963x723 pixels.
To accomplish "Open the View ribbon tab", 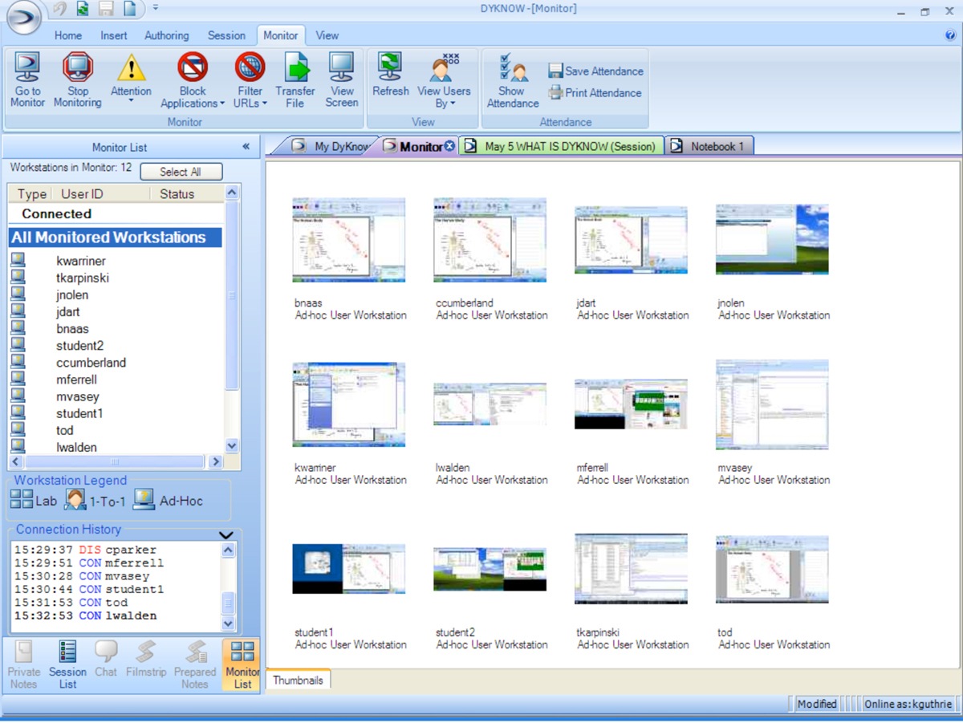I will pos(327,35).
